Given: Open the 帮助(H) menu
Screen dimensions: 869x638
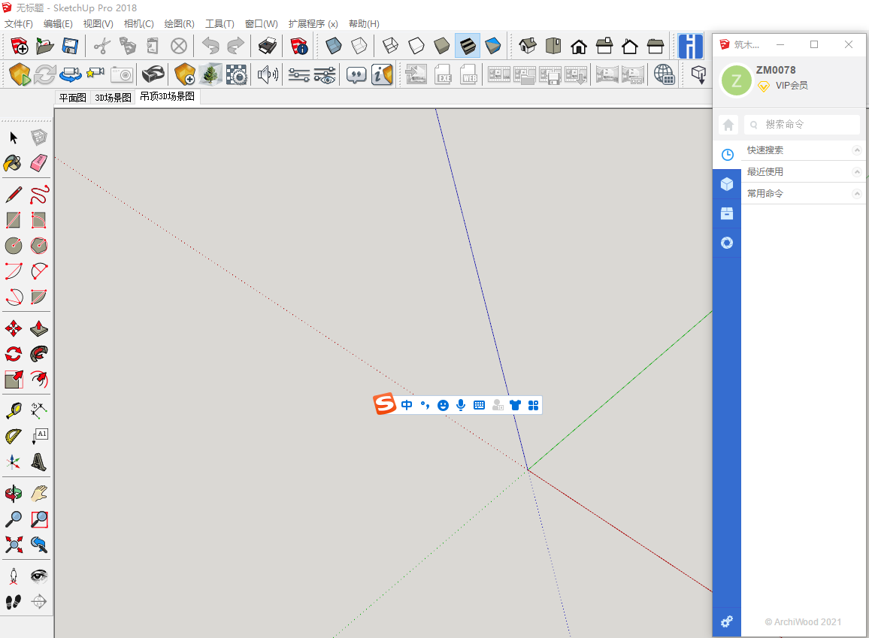Looking at the screenshot, I should point(364,24).
